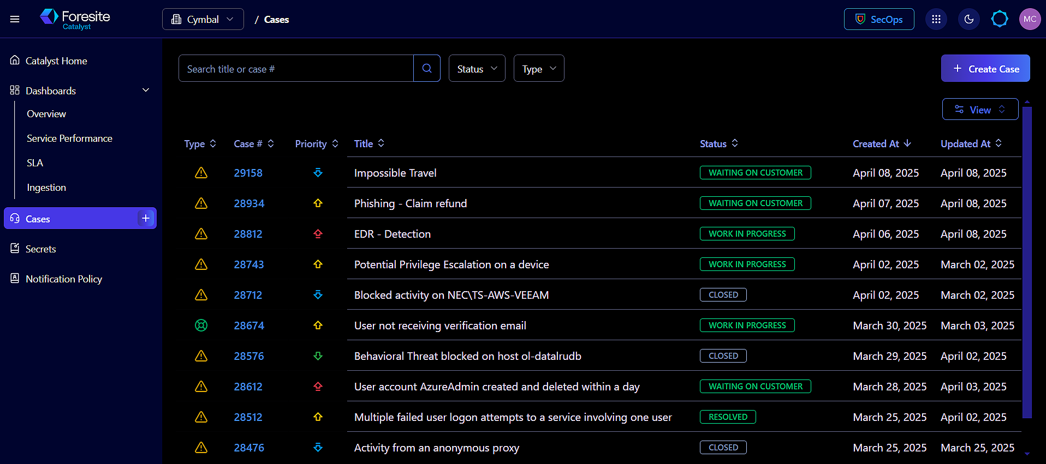Image resolution: width=1046 pixels, height=464 pixels.
Task: Sort table by Status column
Action: click(719, 143)
